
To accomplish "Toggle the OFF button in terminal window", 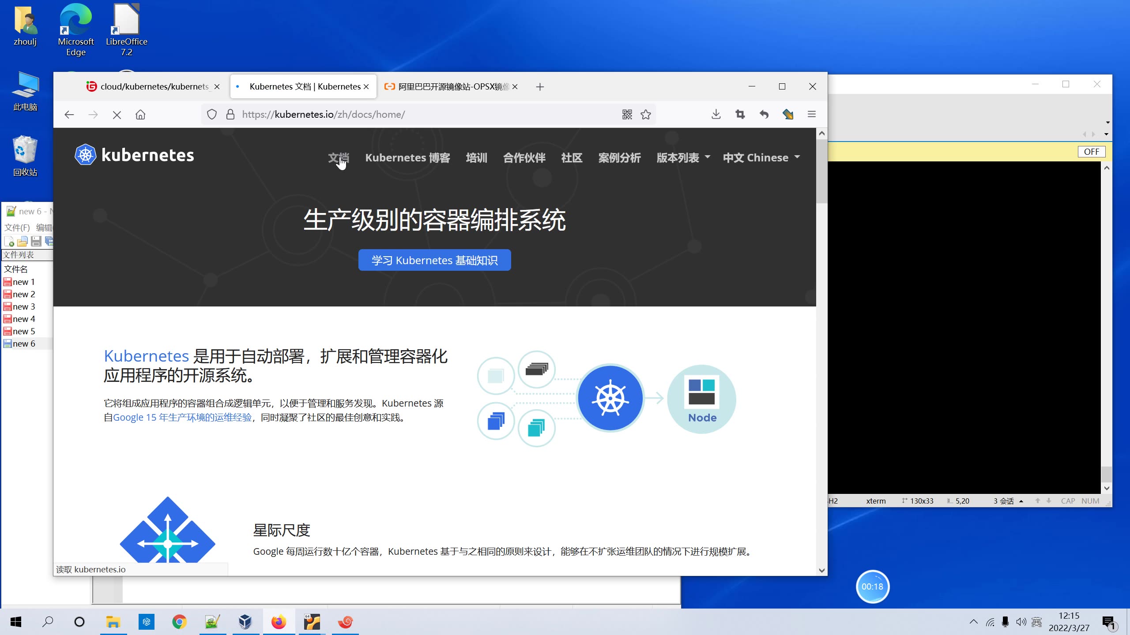I will click(x=1091, y=152).
